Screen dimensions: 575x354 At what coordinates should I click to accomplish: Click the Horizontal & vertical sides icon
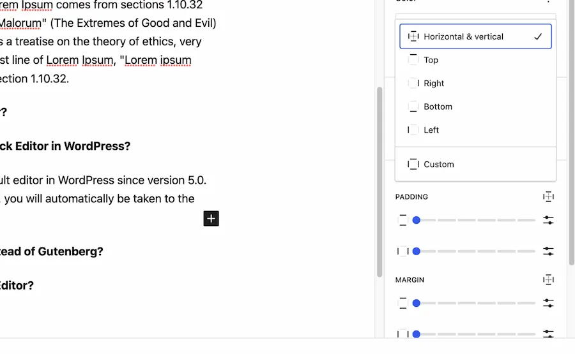click(x=413, y=36)
